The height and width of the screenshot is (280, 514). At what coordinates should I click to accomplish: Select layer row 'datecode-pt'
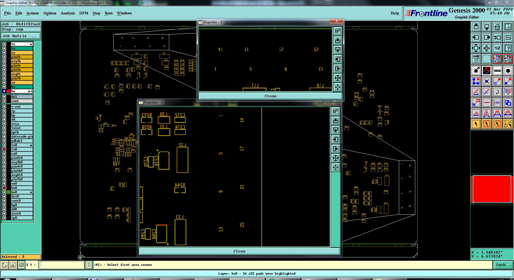[x=22, y=137]
